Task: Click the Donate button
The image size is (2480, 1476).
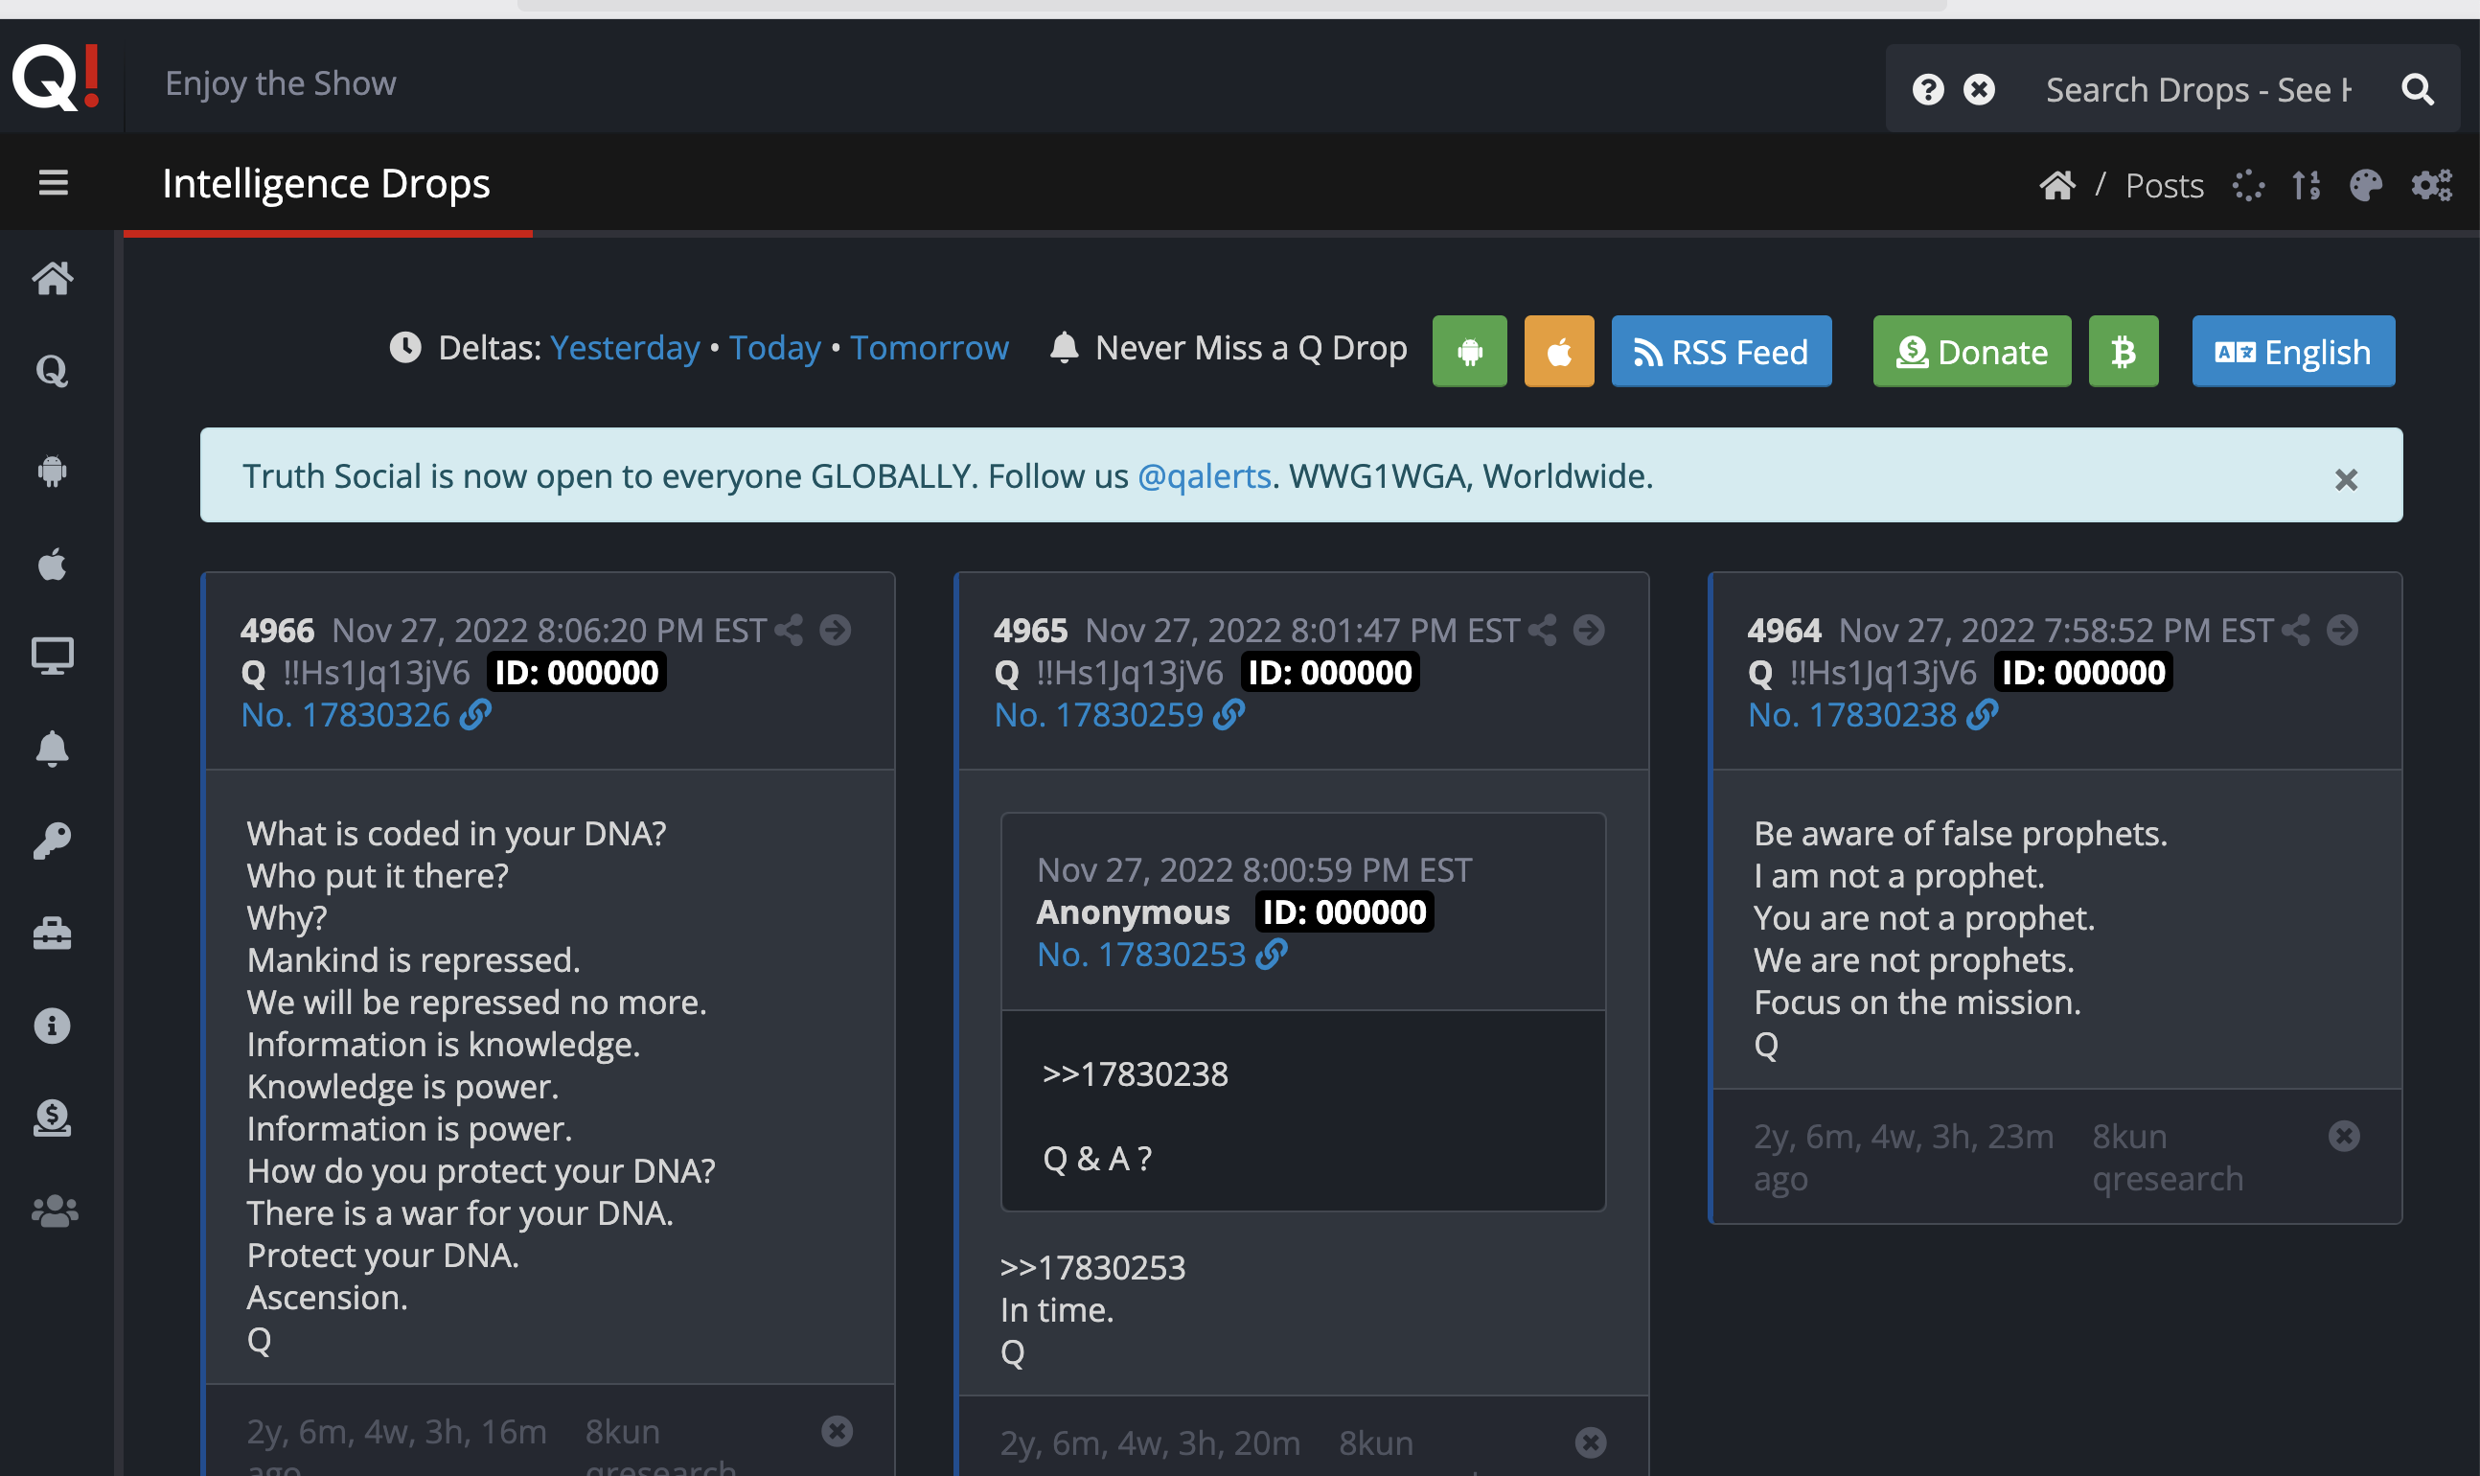Action: [x=1972, y=351]
